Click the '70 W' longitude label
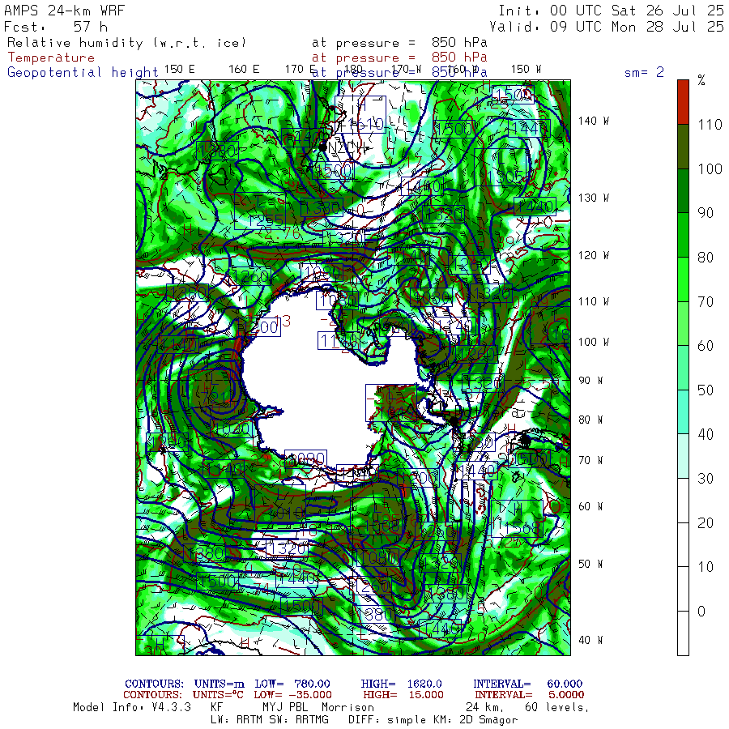Viewport: 729px width, 729px height. [x=590, y=460]
